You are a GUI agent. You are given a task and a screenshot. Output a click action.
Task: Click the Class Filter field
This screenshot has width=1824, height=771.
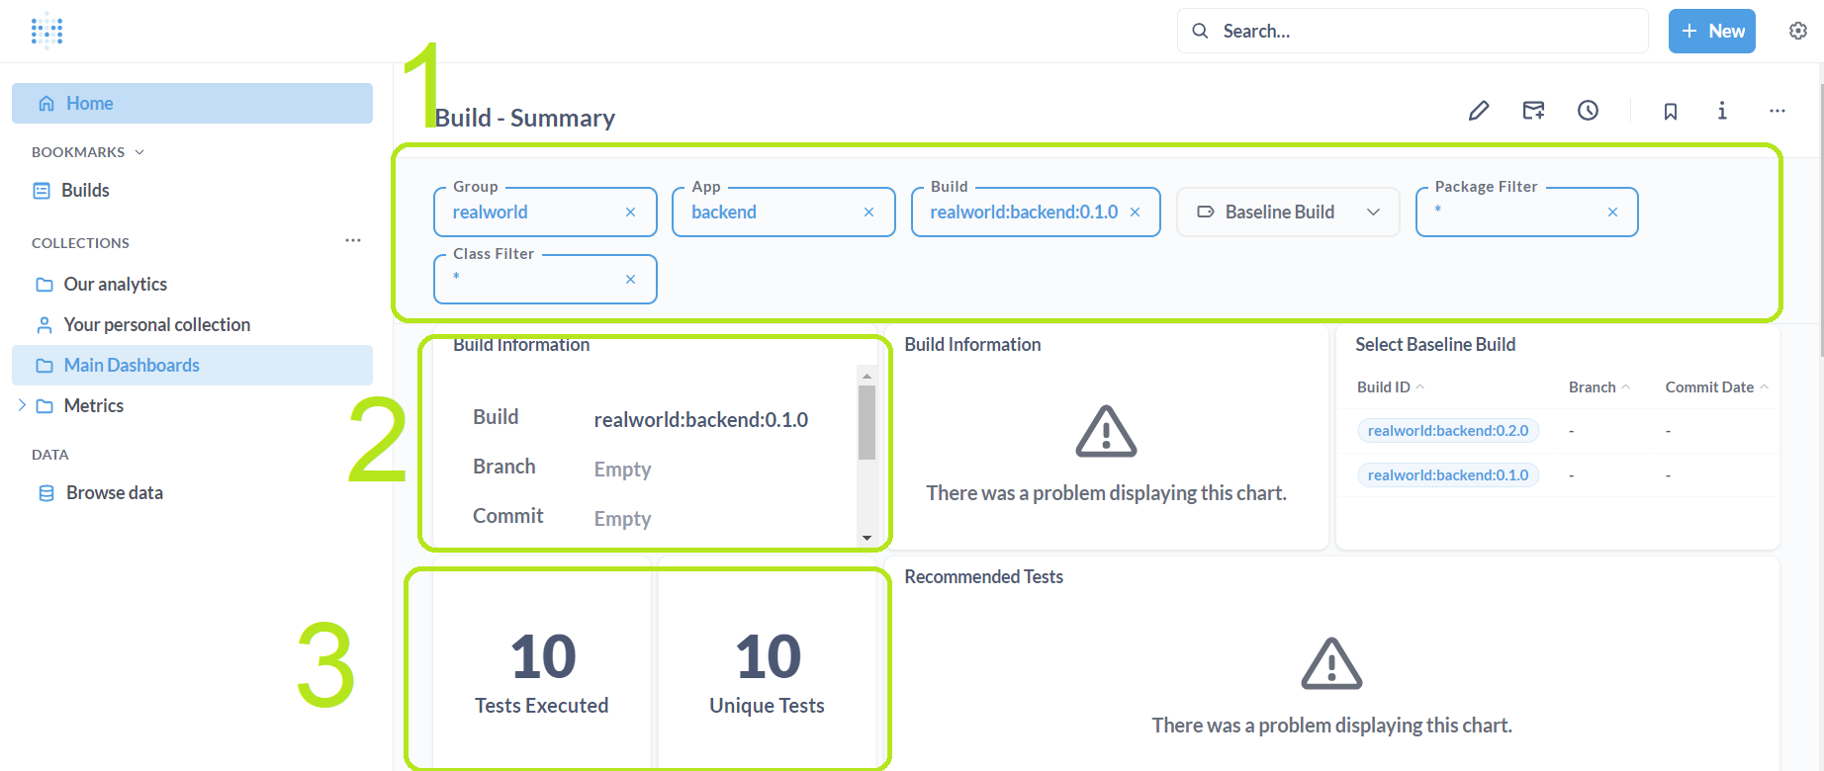coord(545,280)
